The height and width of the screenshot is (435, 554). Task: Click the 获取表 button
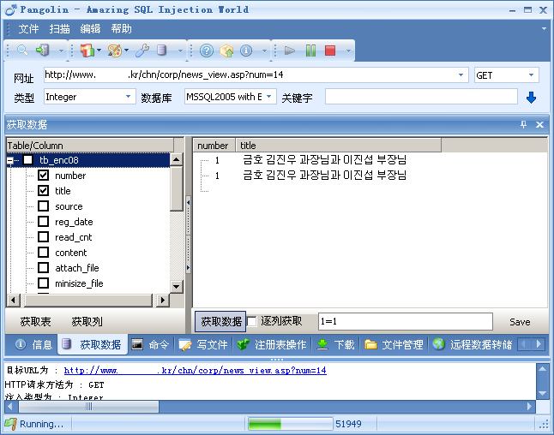(x=35, y=321)
